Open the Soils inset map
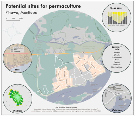This screenshot has height=116, width=135. 17,58
